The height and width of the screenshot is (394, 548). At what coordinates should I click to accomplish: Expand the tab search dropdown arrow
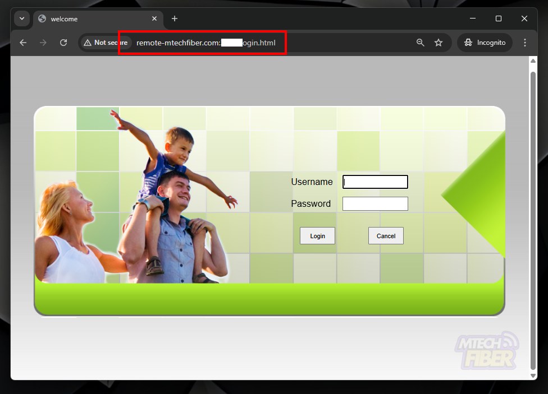tap(22, 18)
